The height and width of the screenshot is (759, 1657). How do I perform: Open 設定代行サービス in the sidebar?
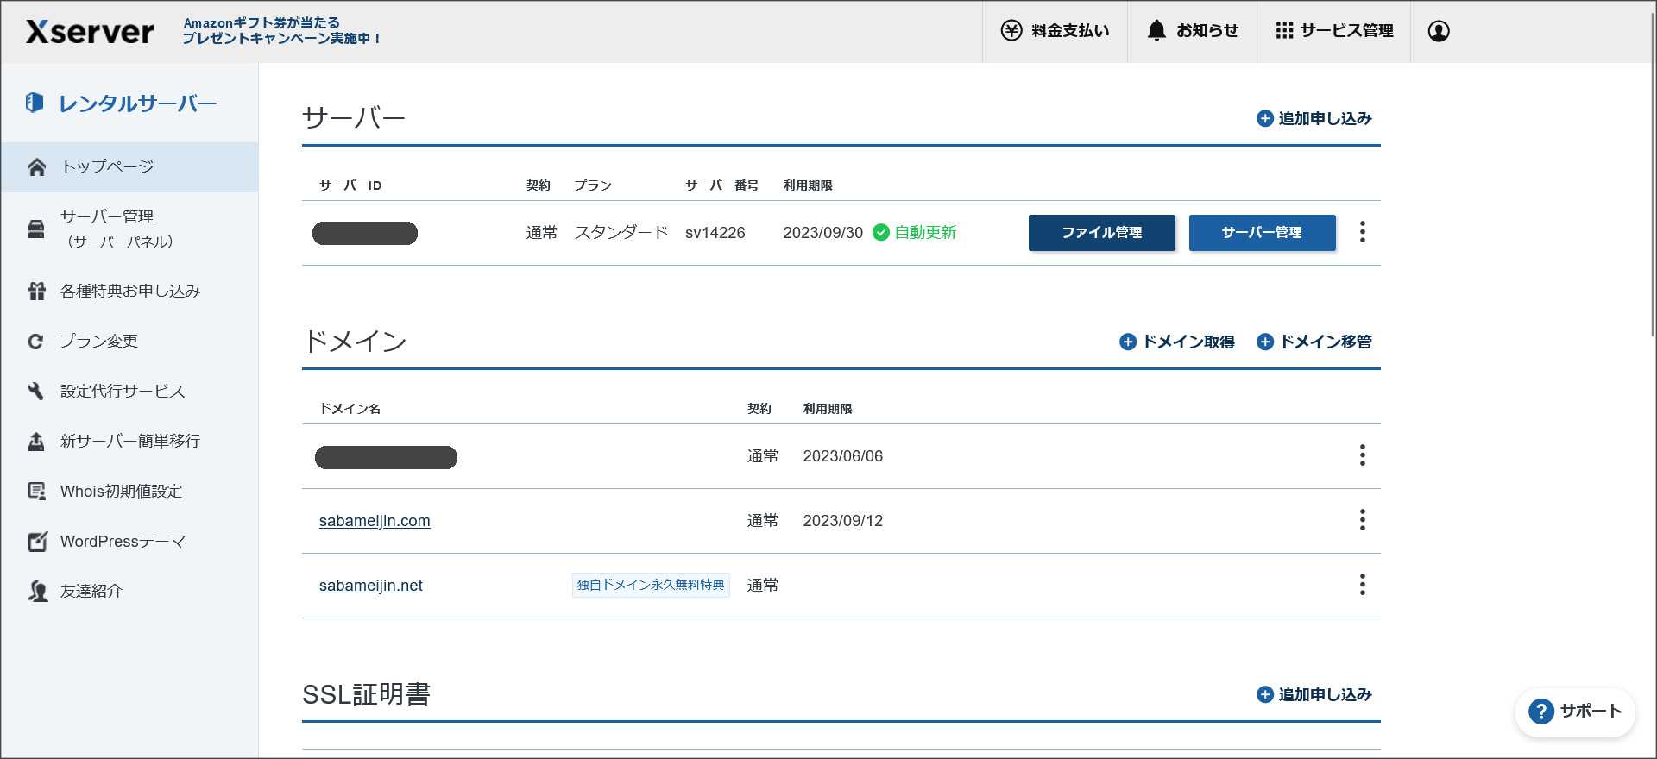(123, 392)
